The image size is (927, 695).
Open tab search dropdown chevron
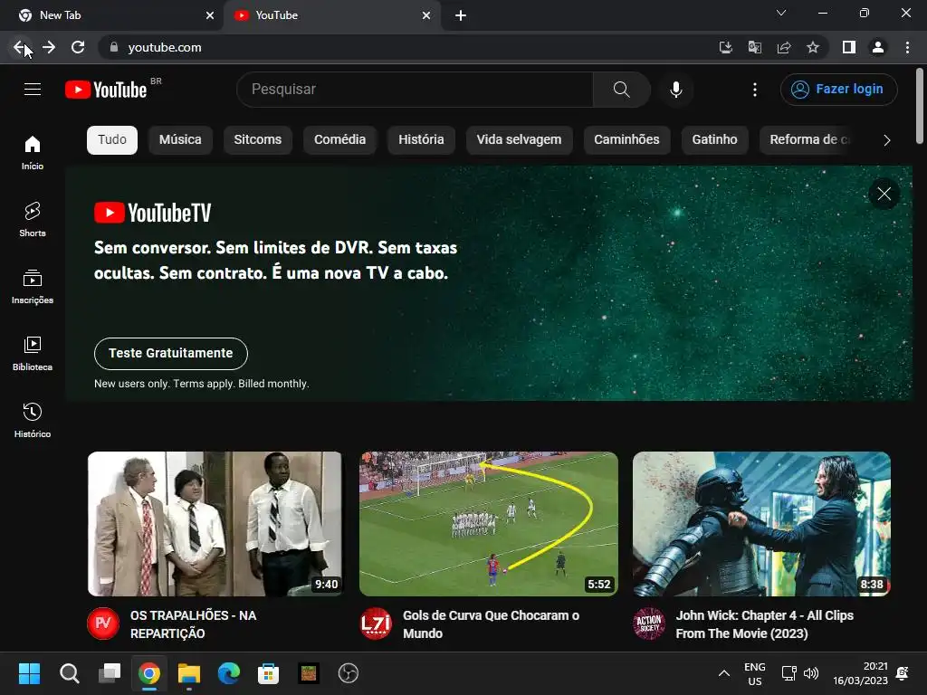[781, 13]
